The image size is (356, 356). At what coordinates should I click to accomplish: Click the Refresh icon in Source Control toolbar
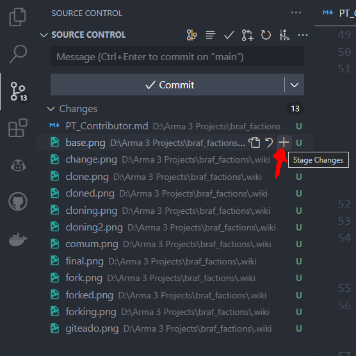point(266,35)
